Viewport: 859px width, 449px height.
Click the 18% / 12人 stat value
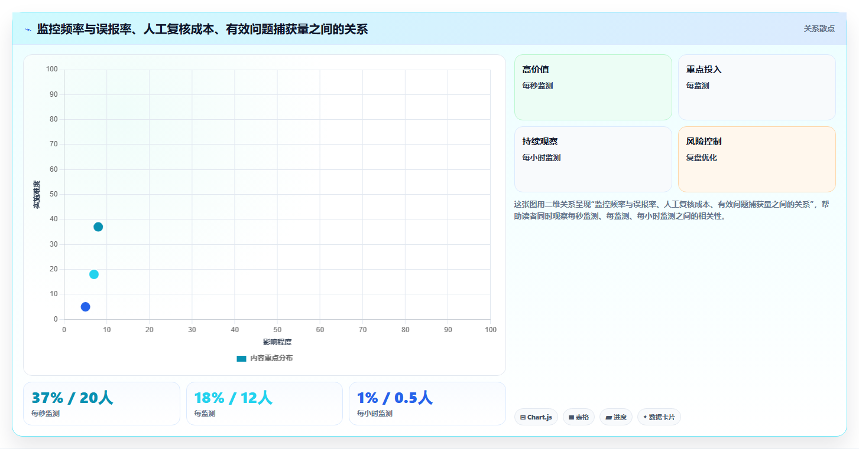point(234,398)
